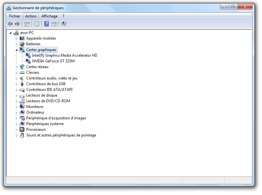This screenshot has height=195, width=262.
Task: Open the Fichier menu
Action: point(15,16)
